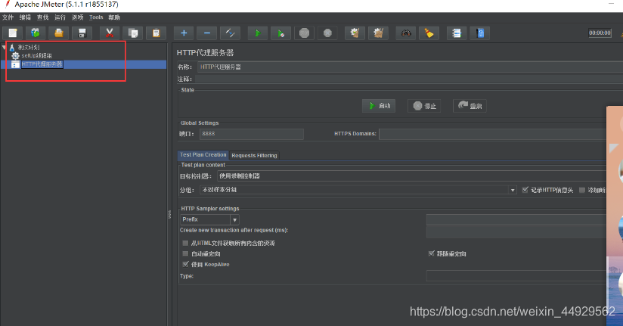Viewport: 623px width, 326px height.
Task: Open the Tools menu
Action: tap(96, 17)
